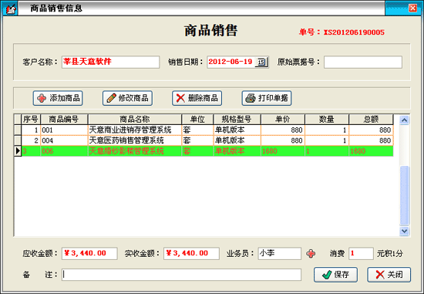This screenshot has height=294, width=424.
Task: Click the 总额 column header
Action: point(371,119)
